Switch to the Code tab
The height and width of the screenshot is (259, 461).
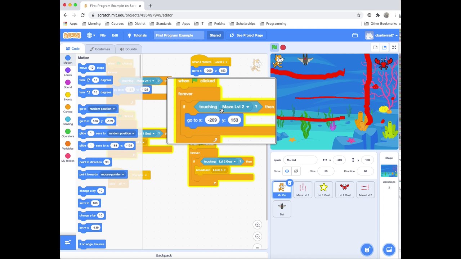[x=72, y=49]
